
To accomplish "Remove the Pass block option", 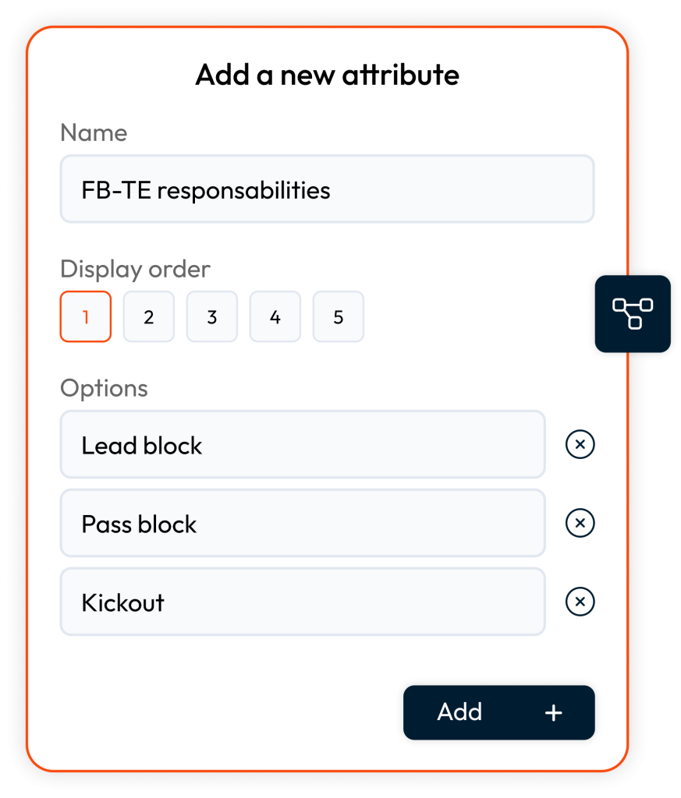I will [580, 524].
